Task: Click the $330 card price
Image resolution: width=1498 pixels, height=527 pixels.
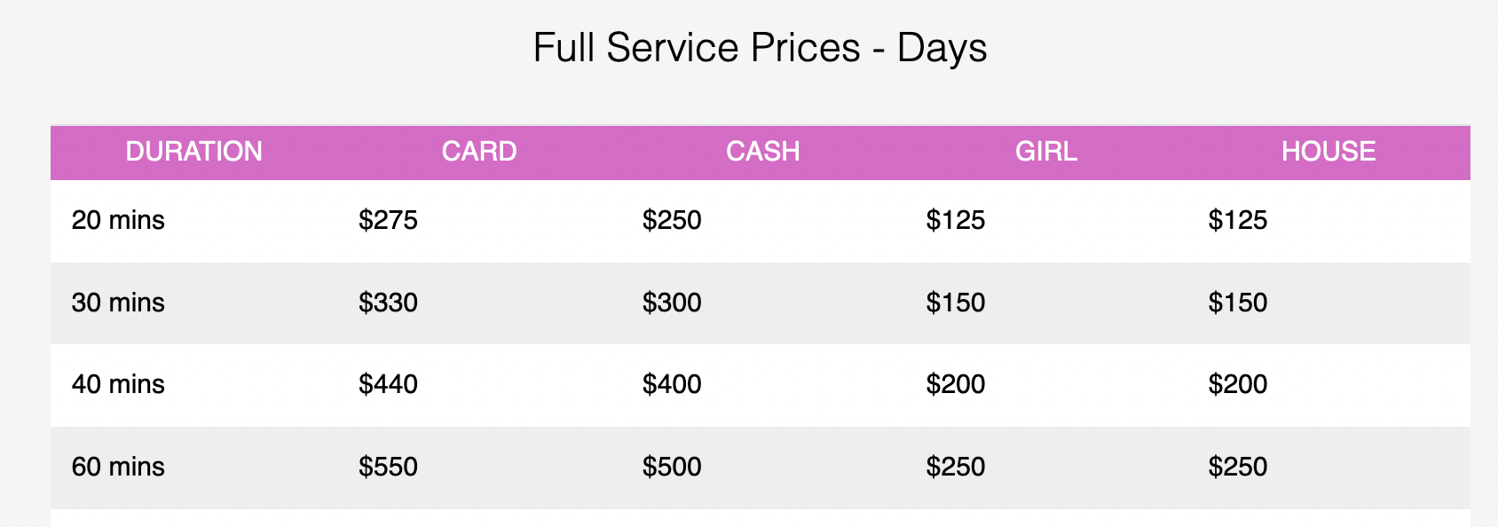Action: 388,303
